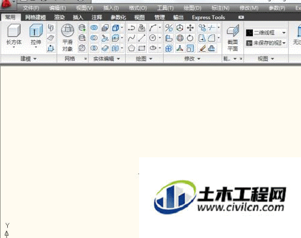Viewport: 301px width, 238px height.
Task: Click the Fillet icon in 修改 panel
Action: coord(212,38)
